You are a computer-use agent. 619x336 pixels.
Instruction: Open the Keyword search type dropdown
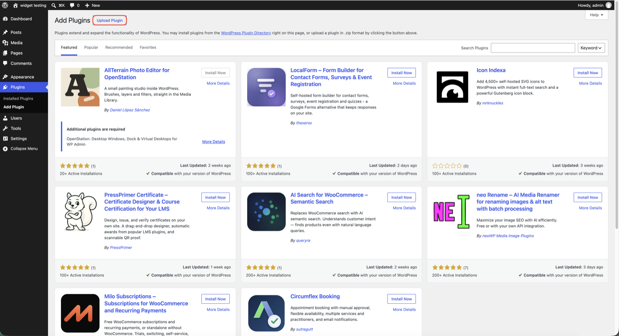[x=591, y=48]
